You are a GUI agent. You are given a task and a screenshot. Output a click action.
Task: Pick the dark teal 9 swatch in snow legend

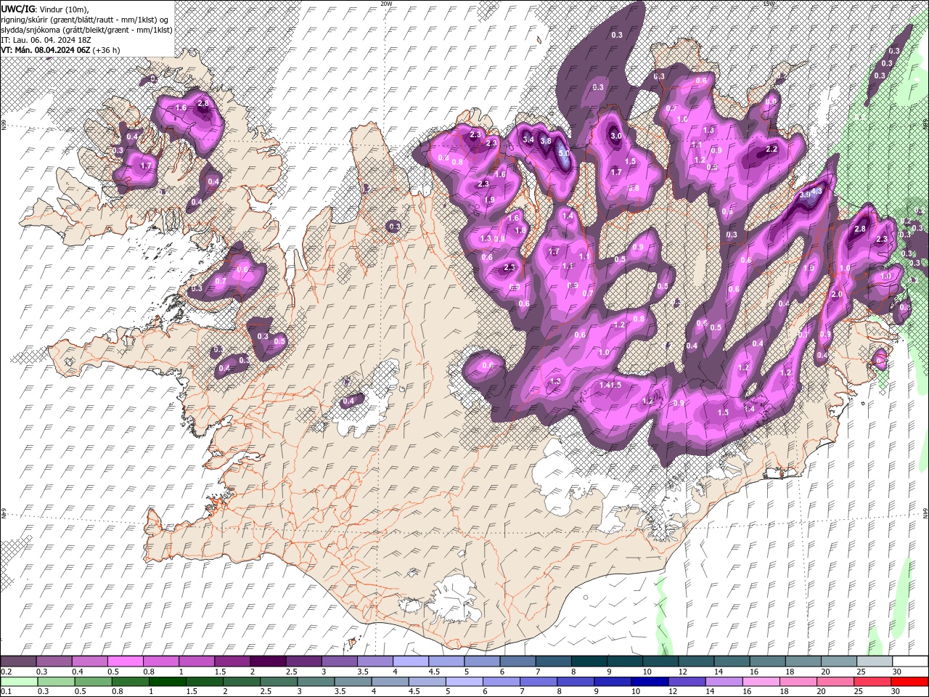(624, 661)
